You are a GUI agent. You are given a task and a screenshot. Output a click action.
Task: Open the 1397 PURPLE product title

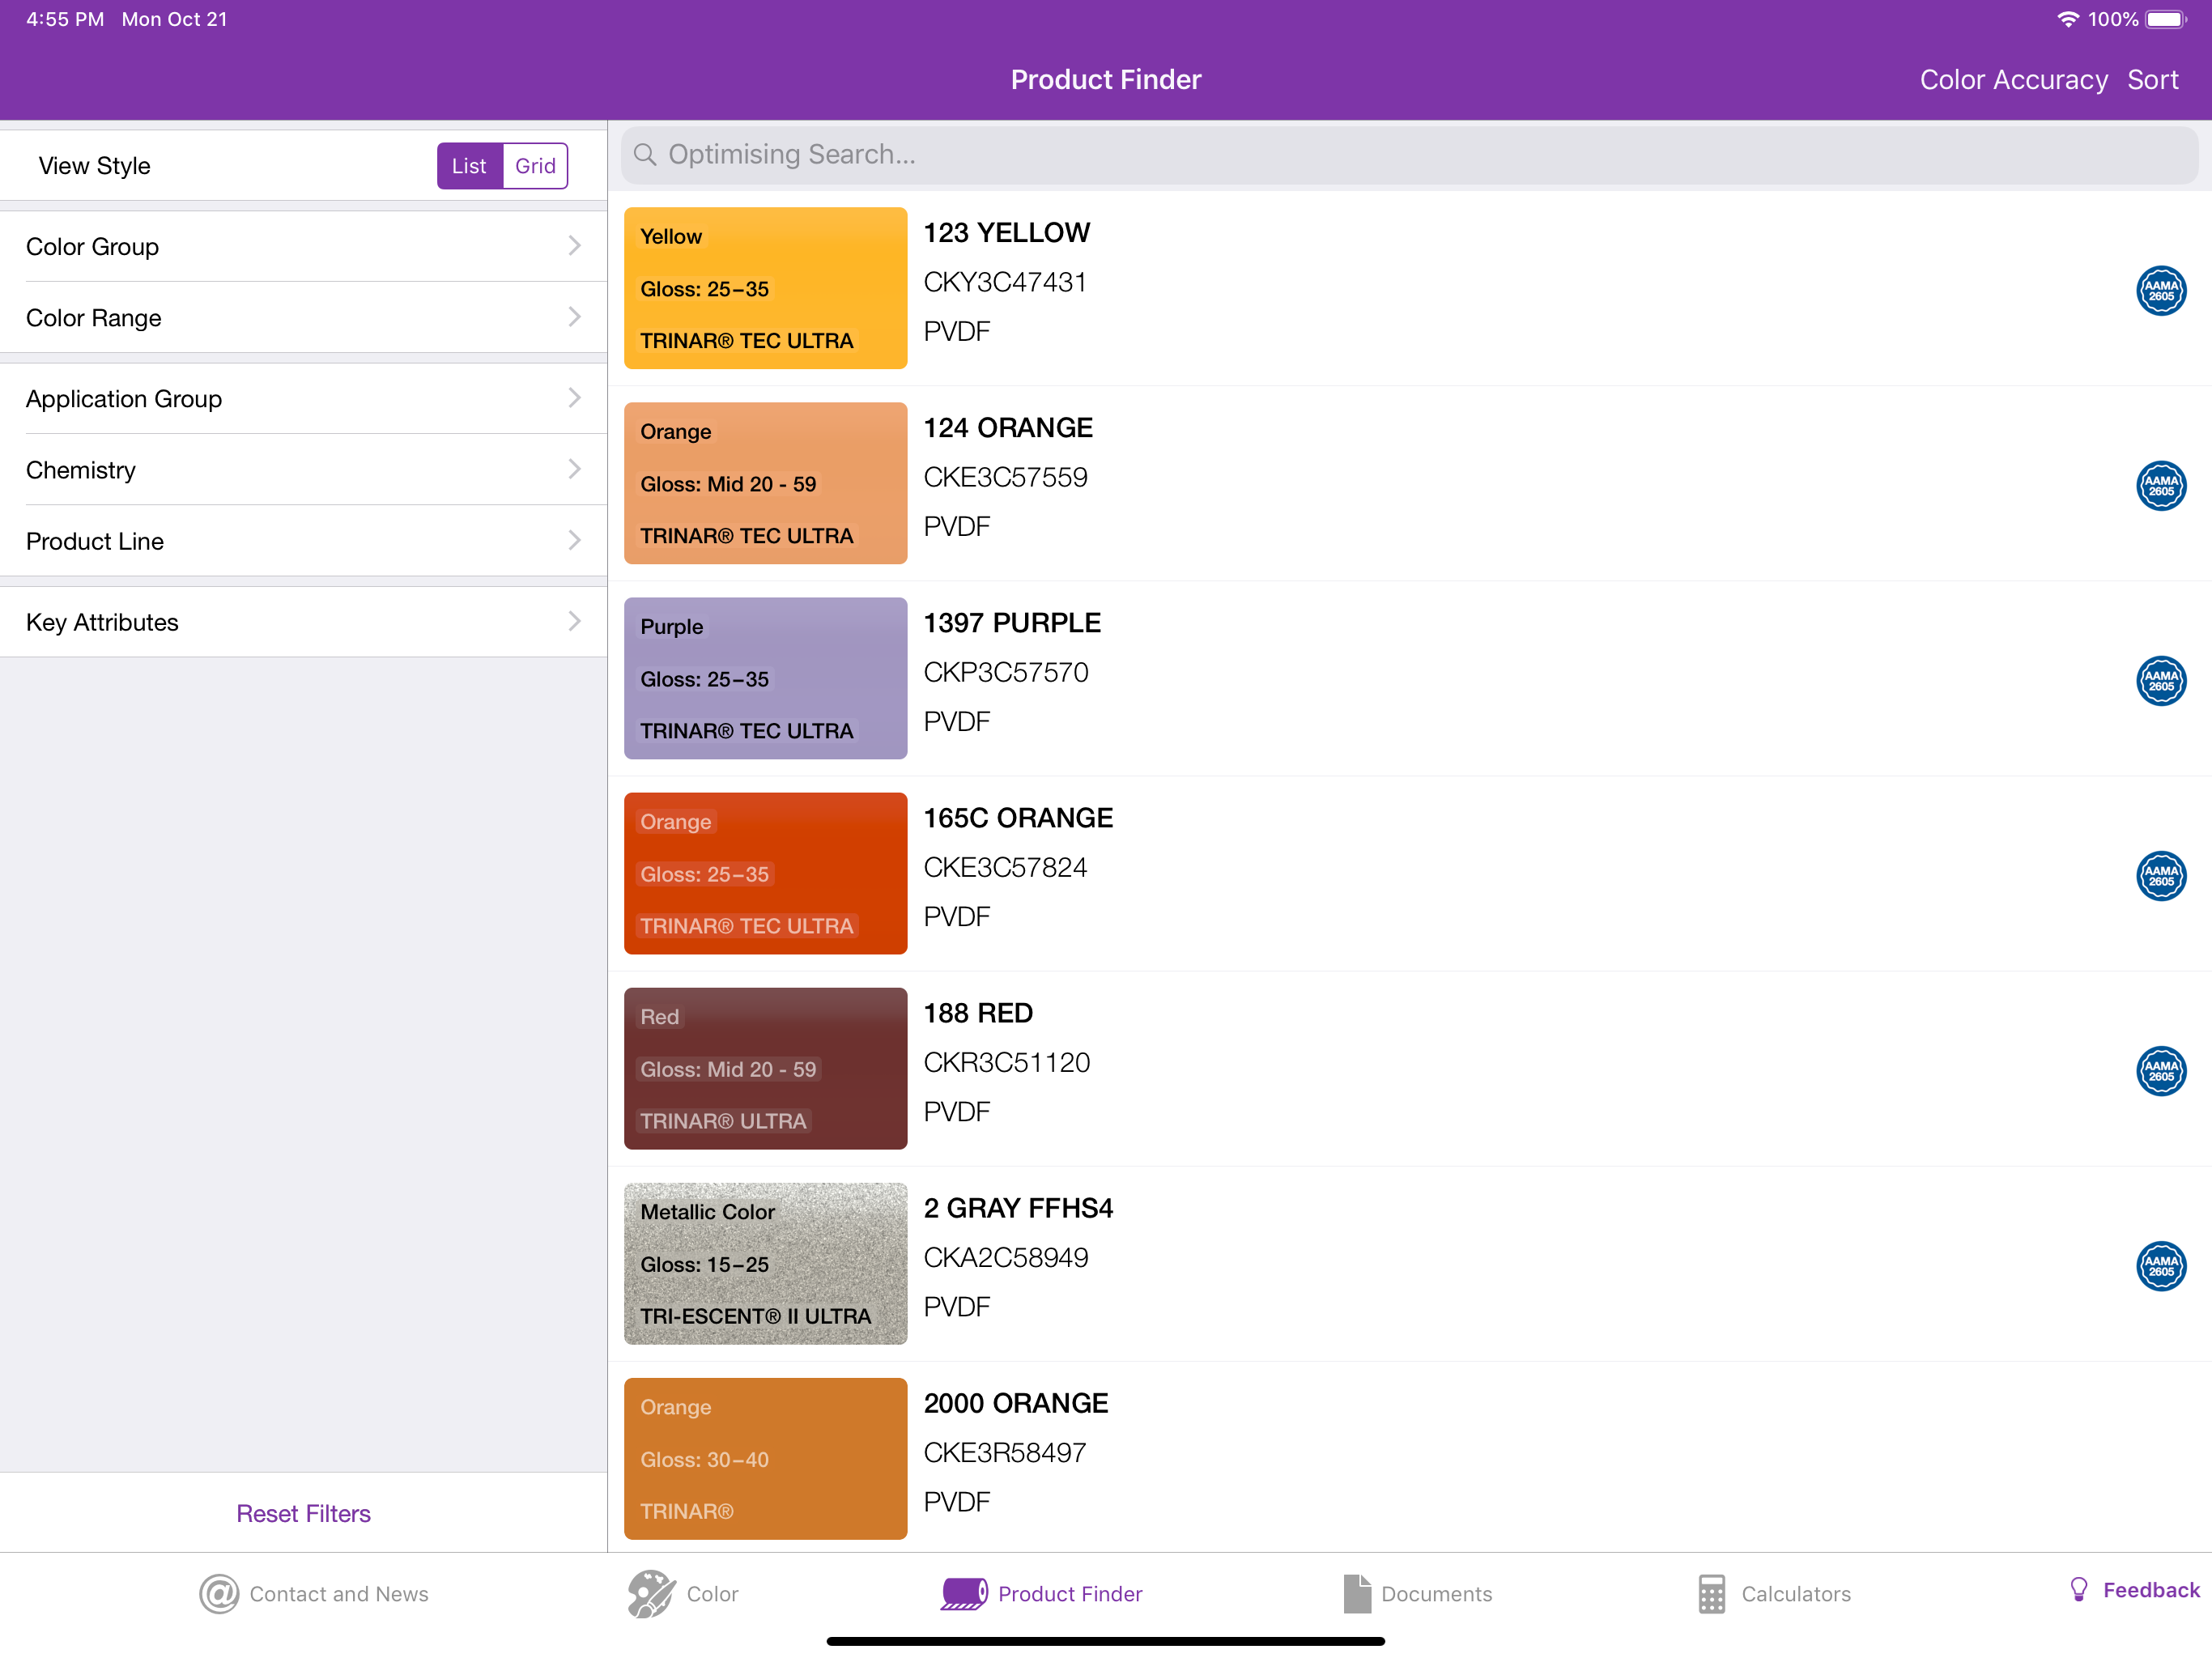(x=1012, y=623)
